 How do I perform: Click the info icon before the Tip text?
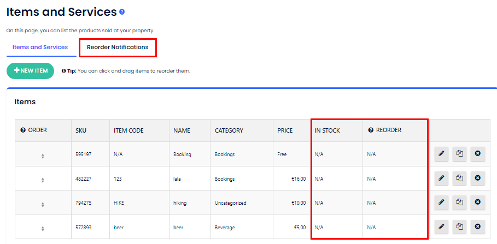(64, 71)
